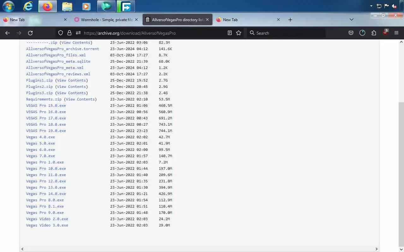Open site permissions icon in address bar
This screenshot has width=404, height=252.
coord(78,33)
